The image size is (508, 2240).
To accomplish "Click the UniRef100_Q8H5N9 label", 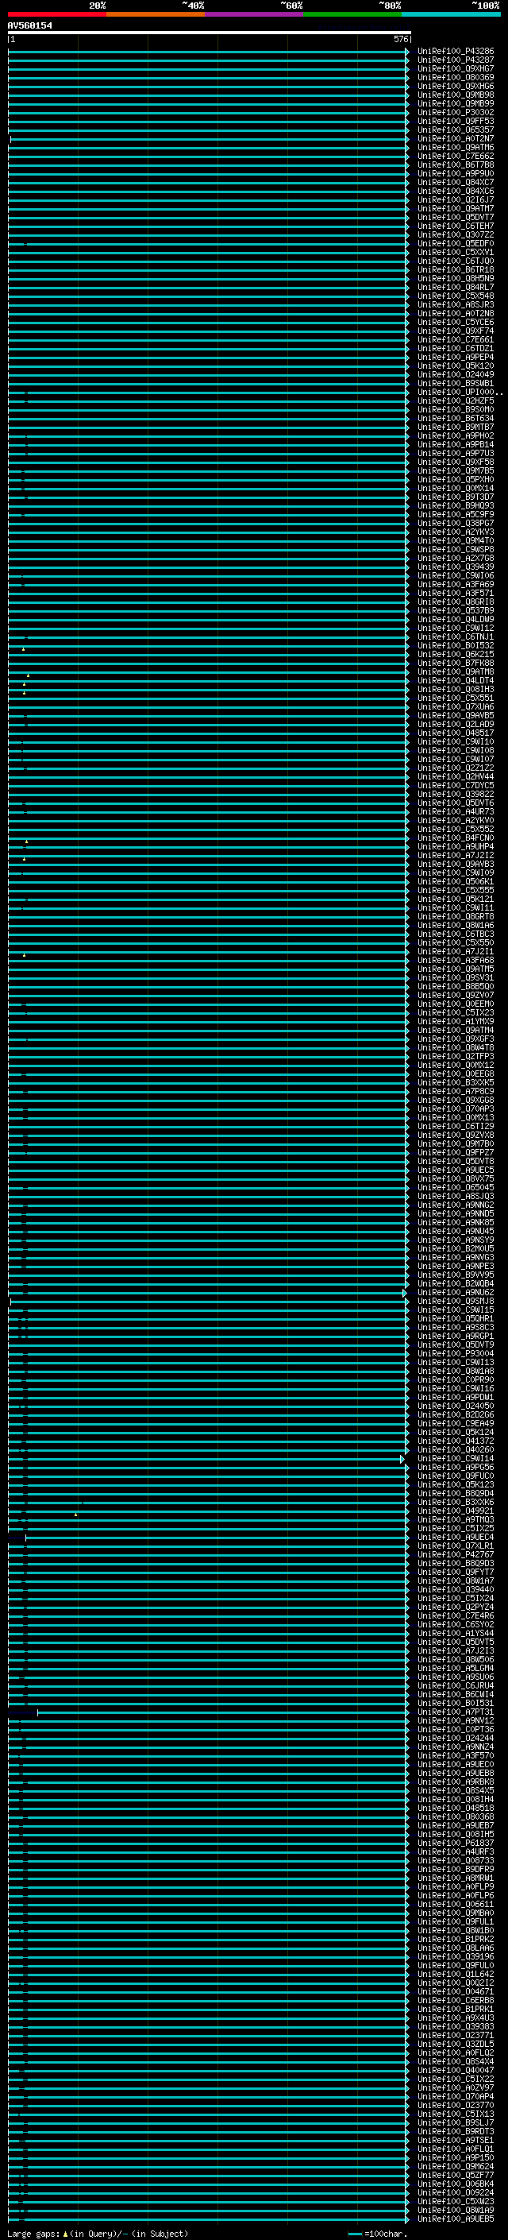I will 455,278.
